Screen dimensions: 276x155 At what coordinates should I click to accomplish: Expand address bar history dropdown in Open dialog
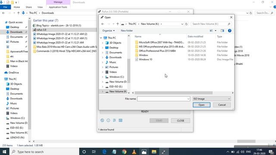coord(182,24)
